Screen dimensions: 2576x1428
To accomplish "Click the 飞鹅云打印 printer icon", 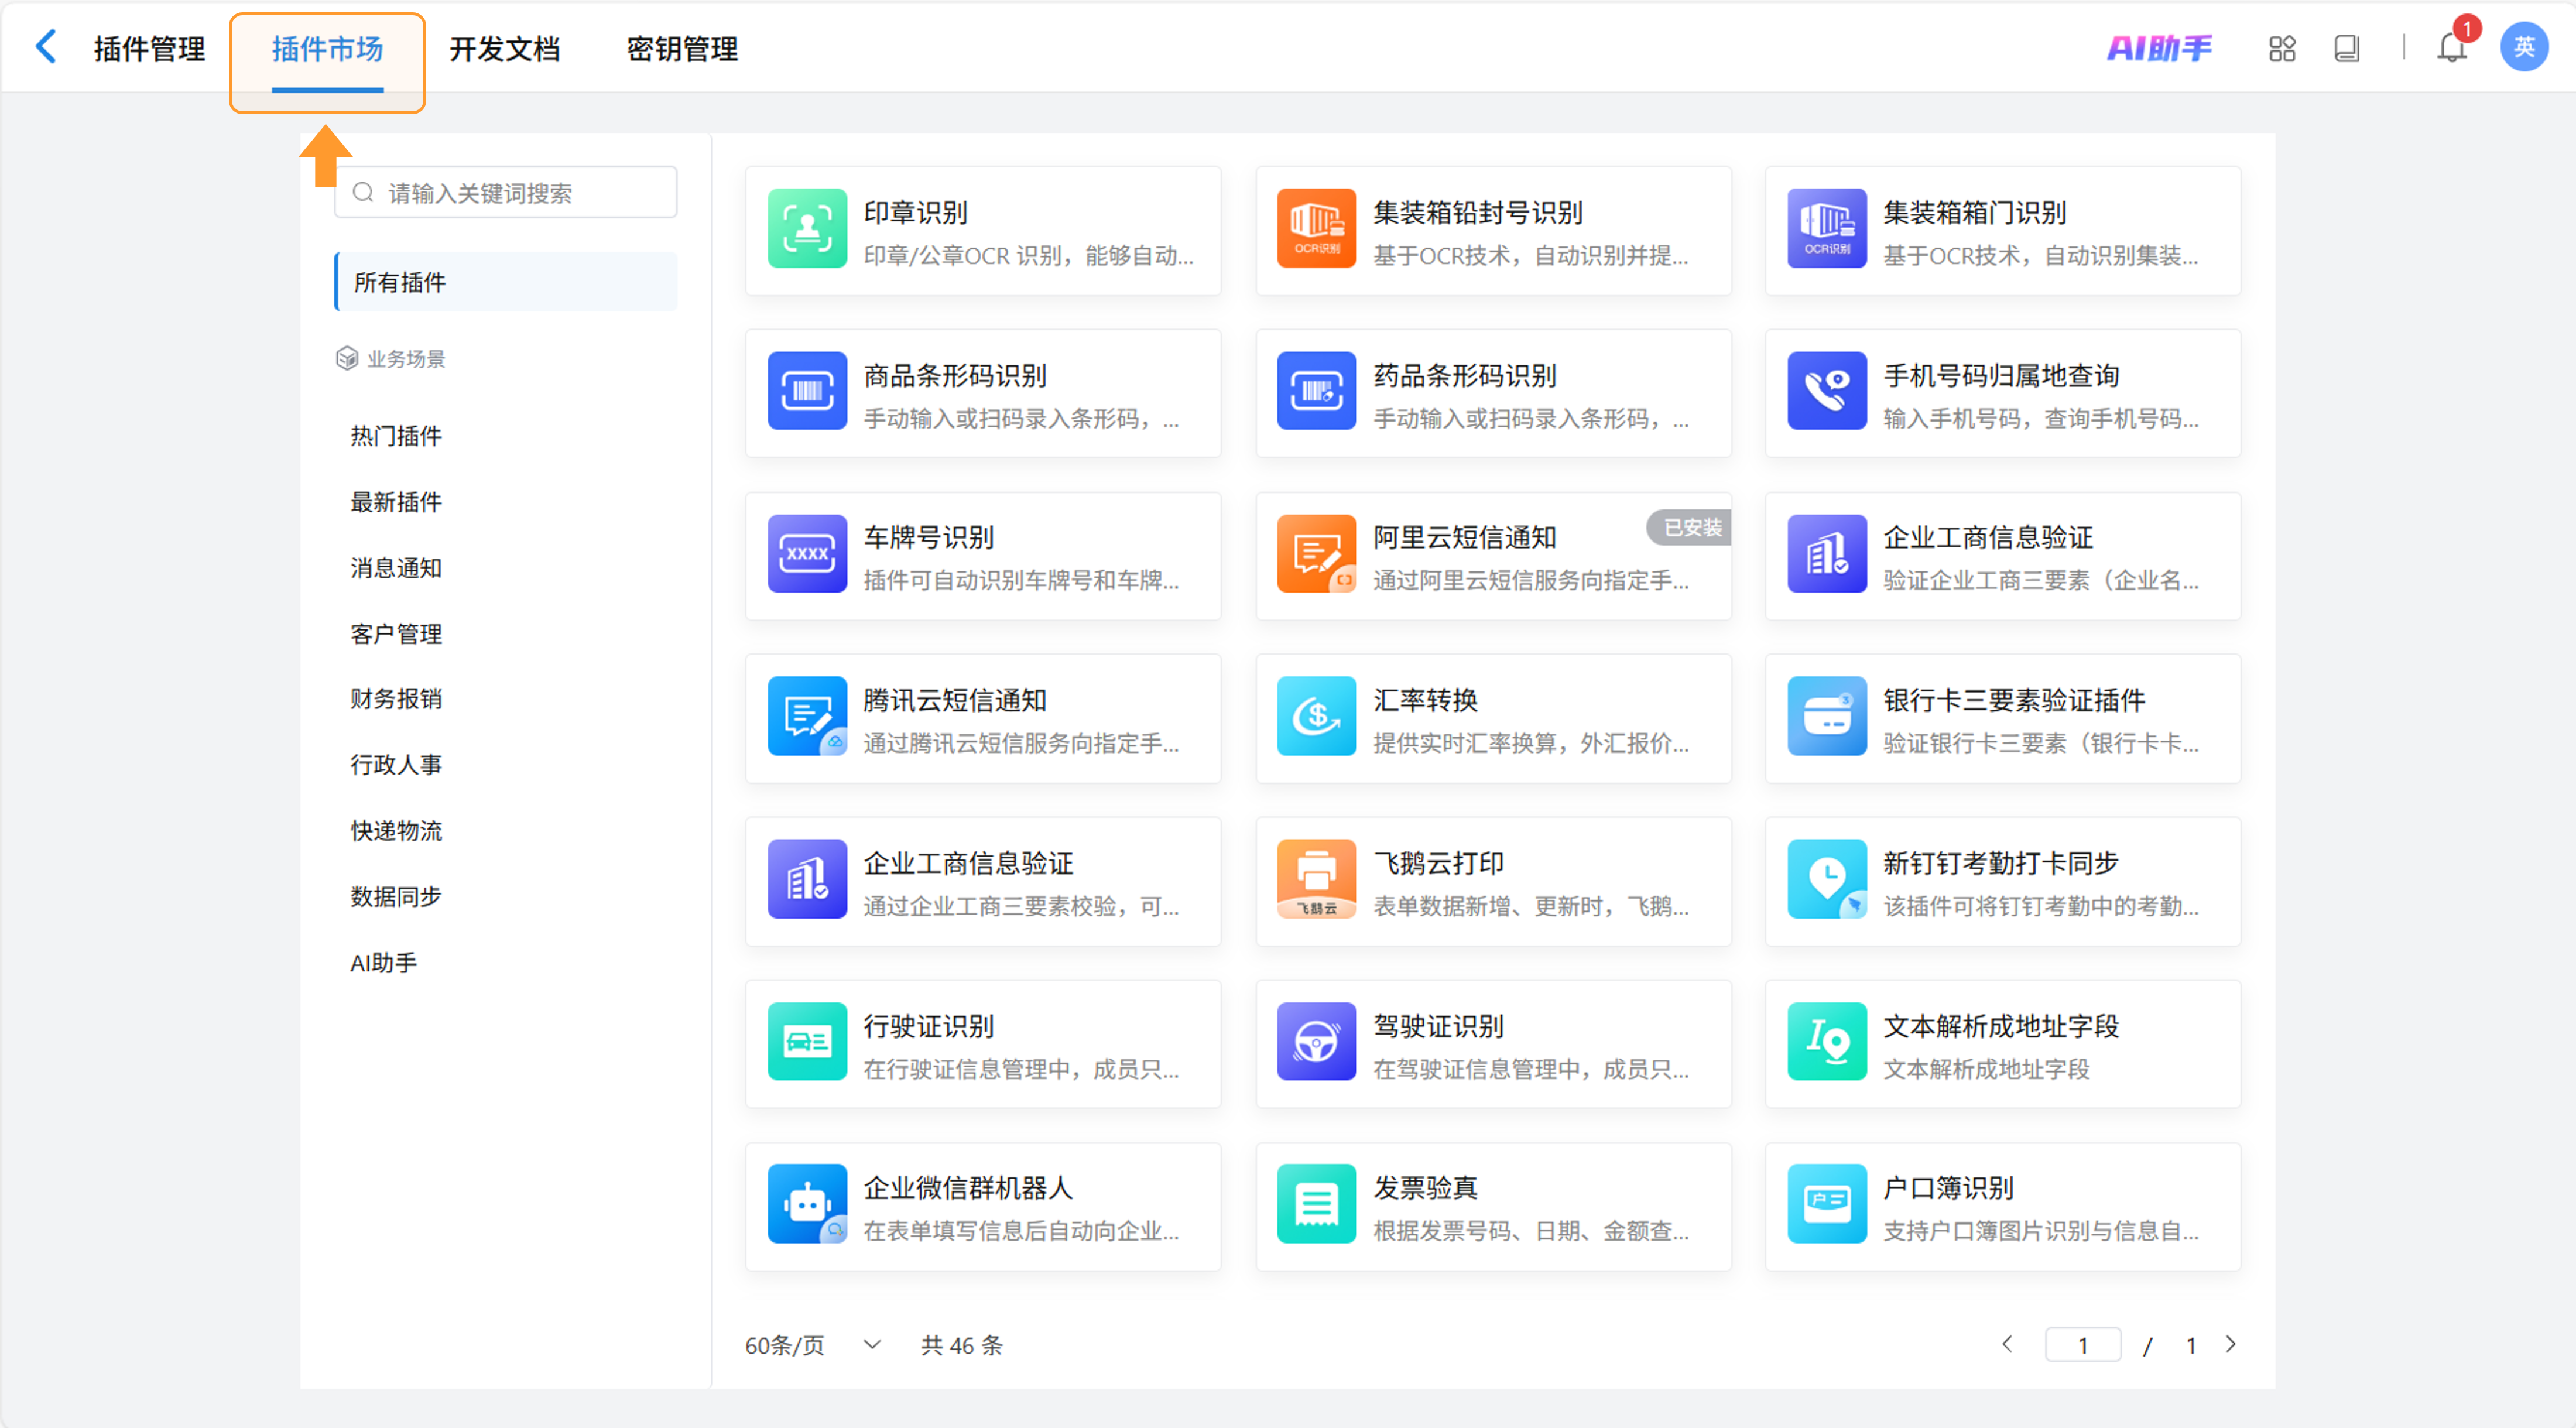I will pyautogui.click(x=1316, y=878).
